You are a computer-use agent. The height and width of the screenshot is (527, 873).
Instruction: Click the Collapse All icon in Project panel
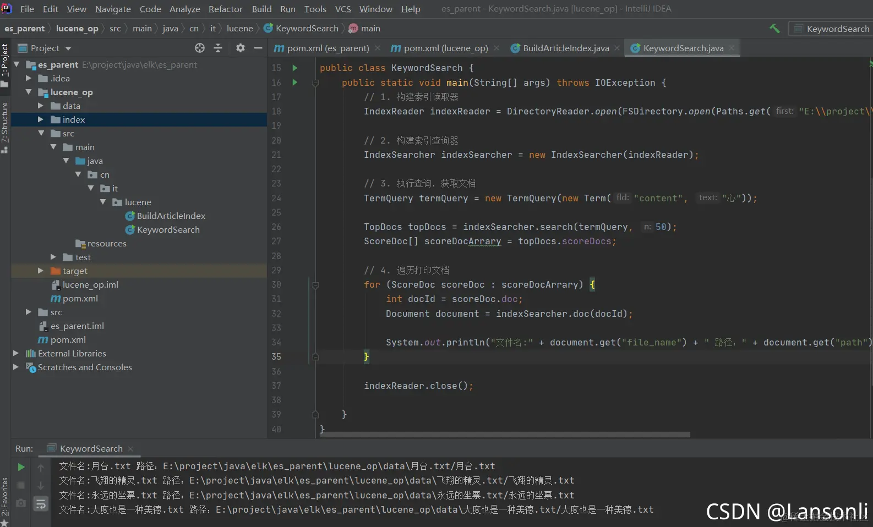[x=218, y=48]
